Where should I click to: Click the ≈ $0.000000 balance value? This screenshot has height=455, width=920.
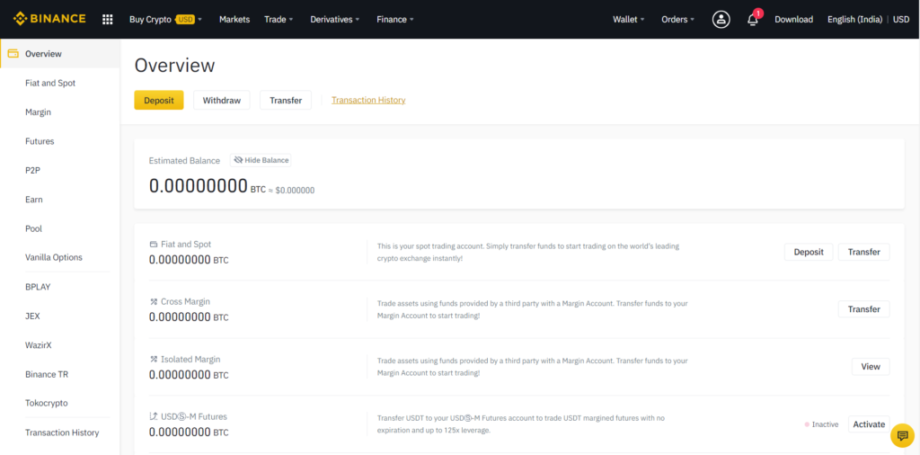pos(292,191)
